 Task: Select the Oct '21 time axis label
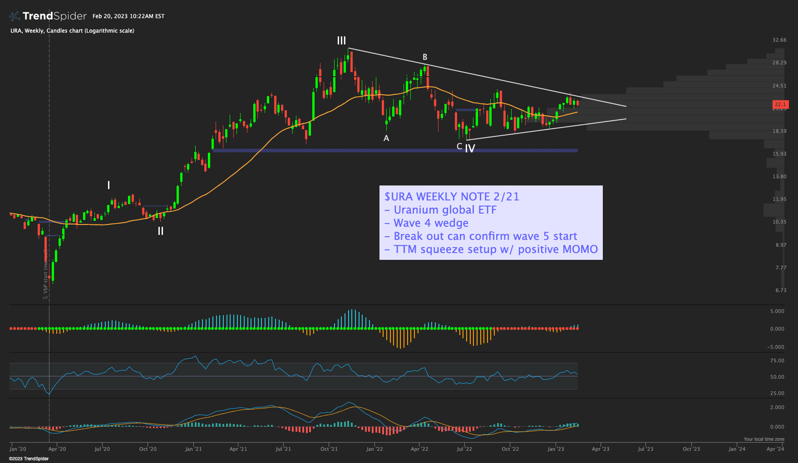click(x=329, y=449)
